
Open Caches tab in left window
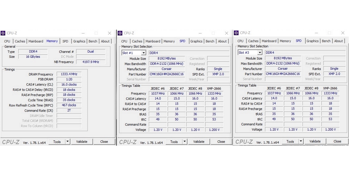click(20, 41)
